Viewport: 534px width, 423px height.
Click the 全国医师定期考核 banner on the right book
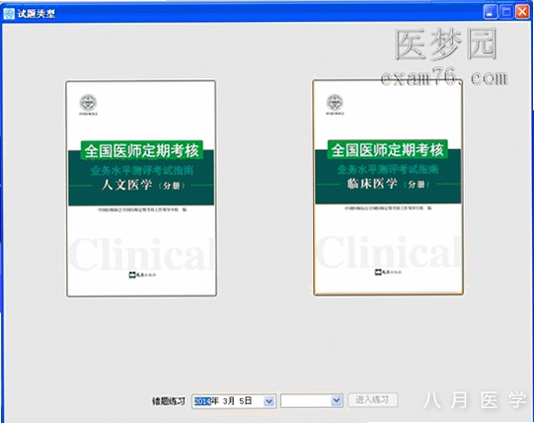coord(388,149)
